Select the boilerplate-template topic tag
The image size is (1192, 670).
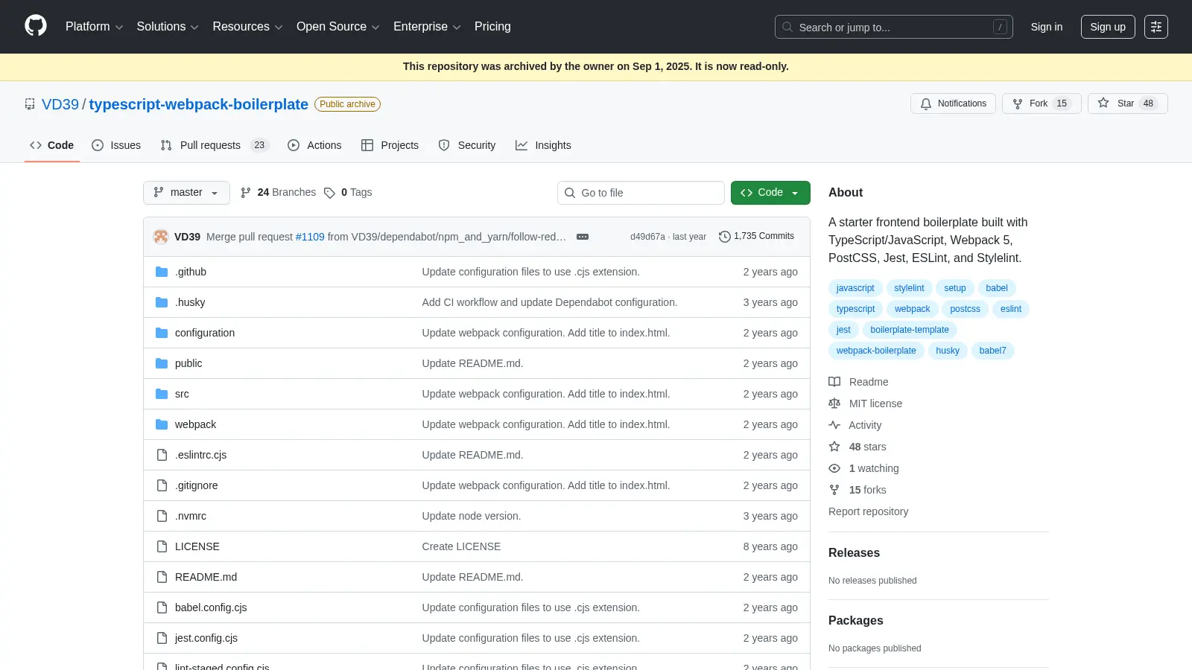(x=910, y=330)
